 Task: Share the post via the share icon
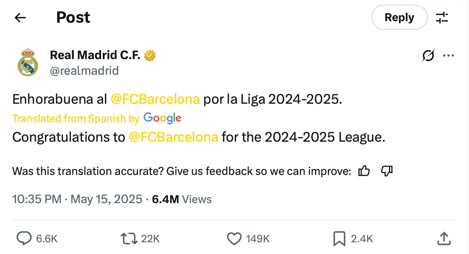[x=444, y=238]
